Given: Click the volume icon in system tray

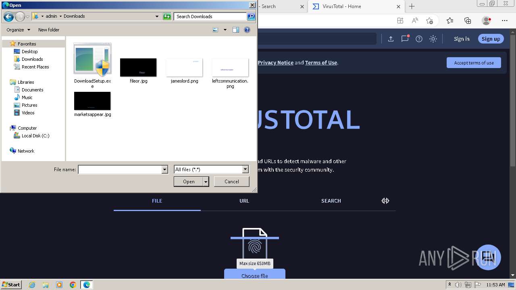Looking at the screenshot, I should pos(458,285).
